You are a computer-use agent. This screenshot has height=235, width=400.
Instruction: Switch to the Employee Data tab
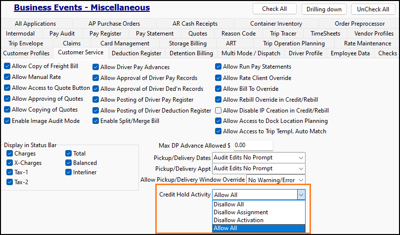point(350,53)
